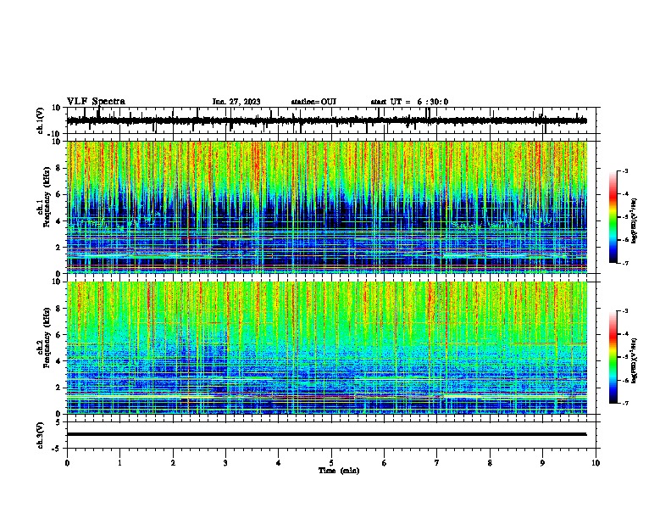Click the -5 tick on ch.3 voltage axis
Screen dimensions: 671x519
point(58,449)
